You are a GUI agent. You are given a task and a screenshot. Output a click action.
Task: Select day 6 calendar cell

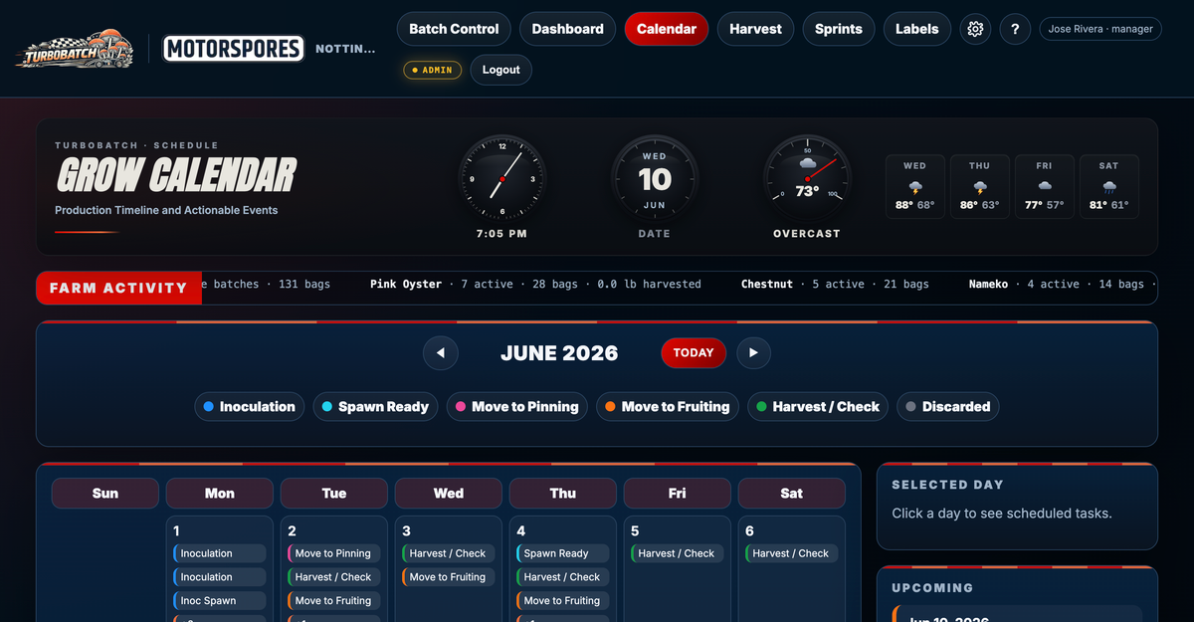click(x=792, y=568)
